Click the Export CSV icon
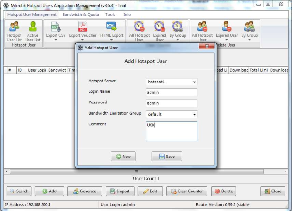Image resolution: width=292 pixels, height=211 pixels. point(56,27)
